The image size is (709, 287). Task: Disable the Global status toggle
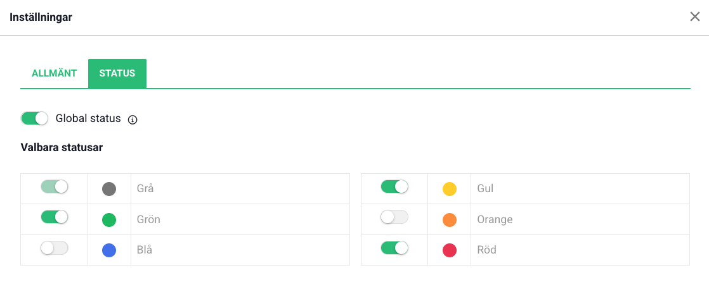35,118
